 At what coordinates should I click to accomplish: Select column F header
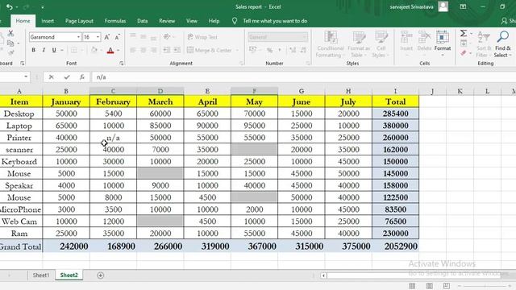click(255, 91)
